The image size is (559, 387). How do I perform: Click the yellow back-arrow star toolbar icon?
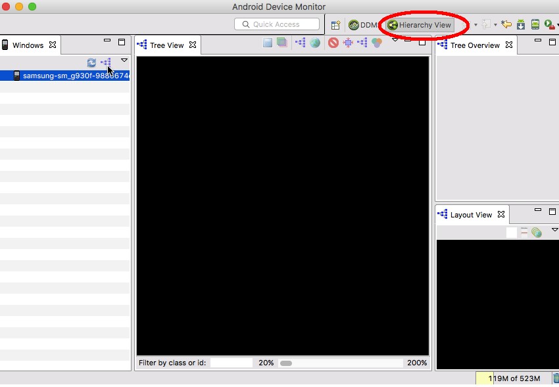click(506, 24)
